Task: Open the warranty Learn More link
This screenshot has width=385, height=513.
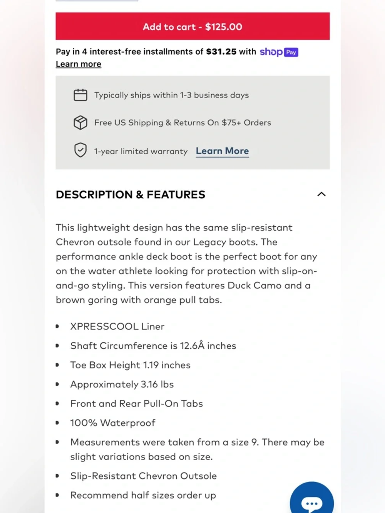Action: click(x=222, y=151)
